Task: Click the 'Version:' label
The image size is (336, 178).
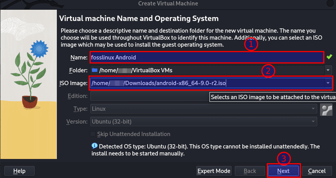Action: 77,122
